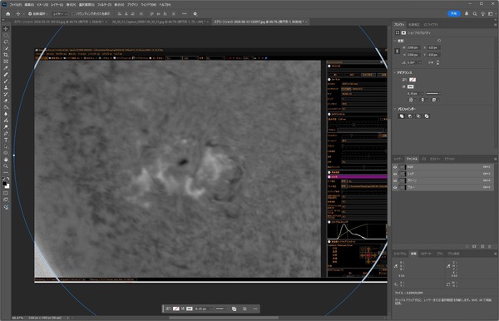This screenshot has height=321, width=499.
Task: Select the Crop tool in the toolbar
Action: pyautogui.click(x=6, y=55)
